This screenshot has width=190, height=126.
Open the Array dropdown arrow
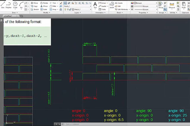coord(58,9)
